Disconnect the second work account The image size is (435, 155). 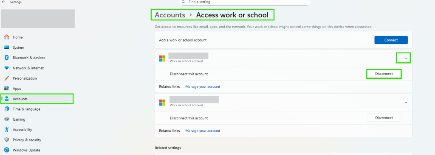point(384,118)
